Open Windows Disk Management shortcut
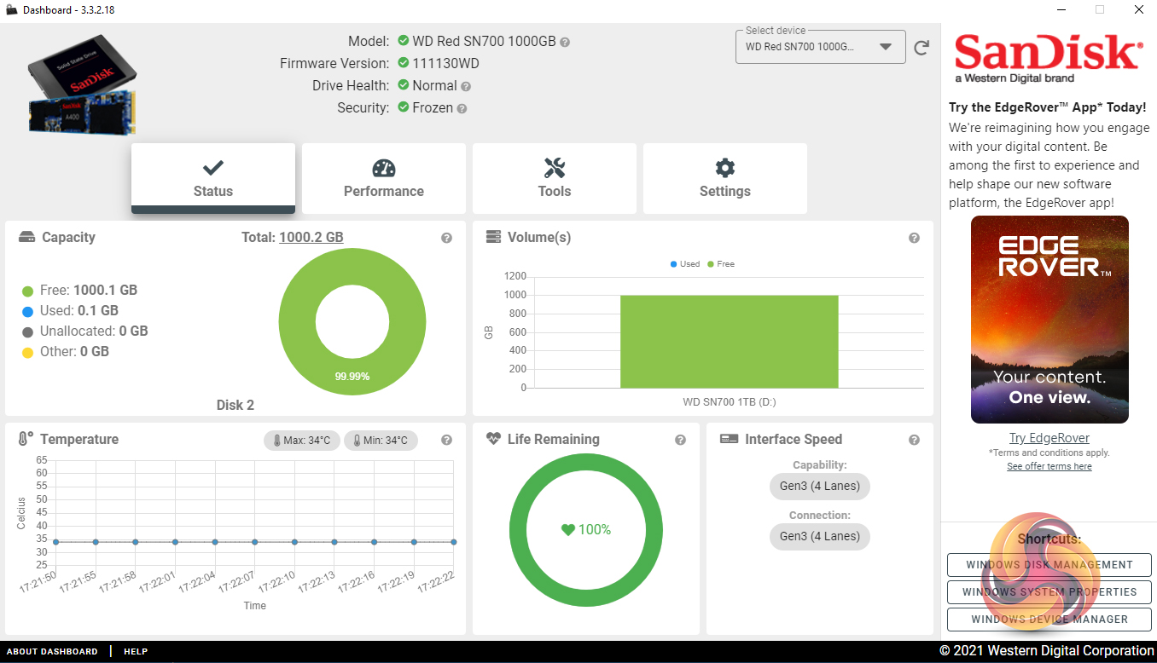1157x663 pixels. (1049, 565)
